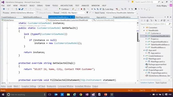Select Project.cs in Solution Explorer
Image resolution: width=173 pixels, height=97 pixels.
point(155,39)
